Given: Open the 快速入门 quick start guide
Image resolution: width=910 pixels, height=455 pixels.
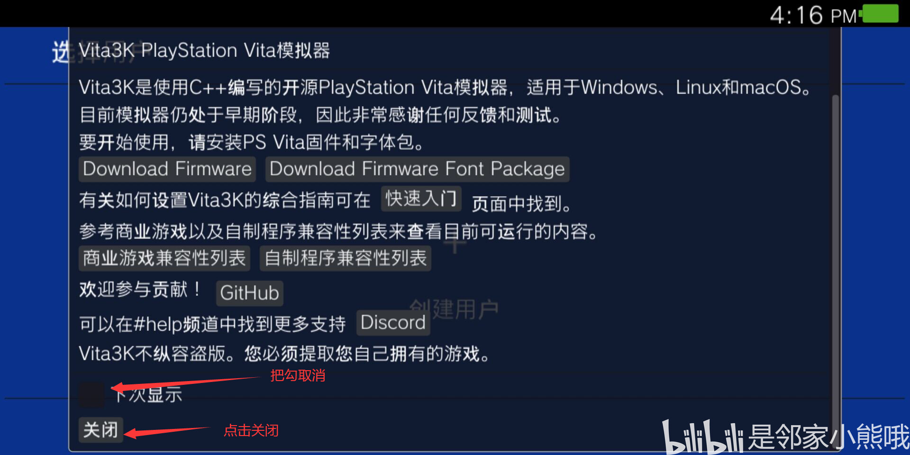Looking at the screenshot, I should (x=421, y=199).
